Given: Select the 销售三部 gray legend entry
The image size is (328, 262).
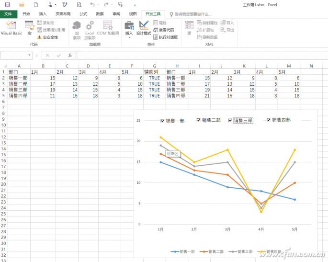Looking at the screenshot, I should (x=240, y=251).
